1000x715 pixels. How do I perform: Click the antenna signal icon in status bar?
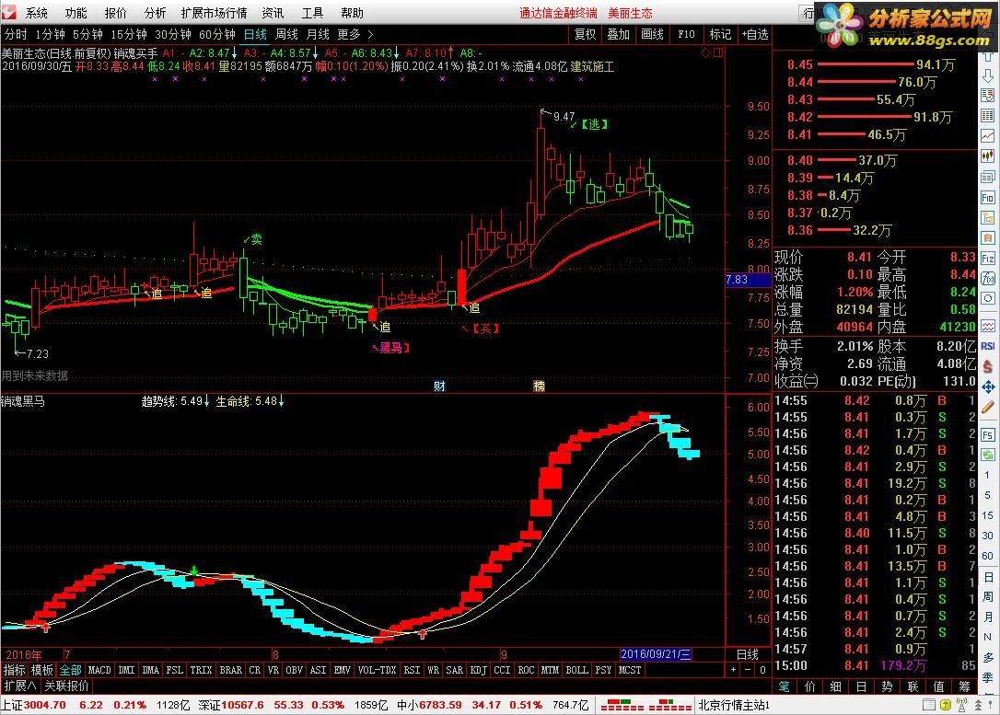pos(961,706)
